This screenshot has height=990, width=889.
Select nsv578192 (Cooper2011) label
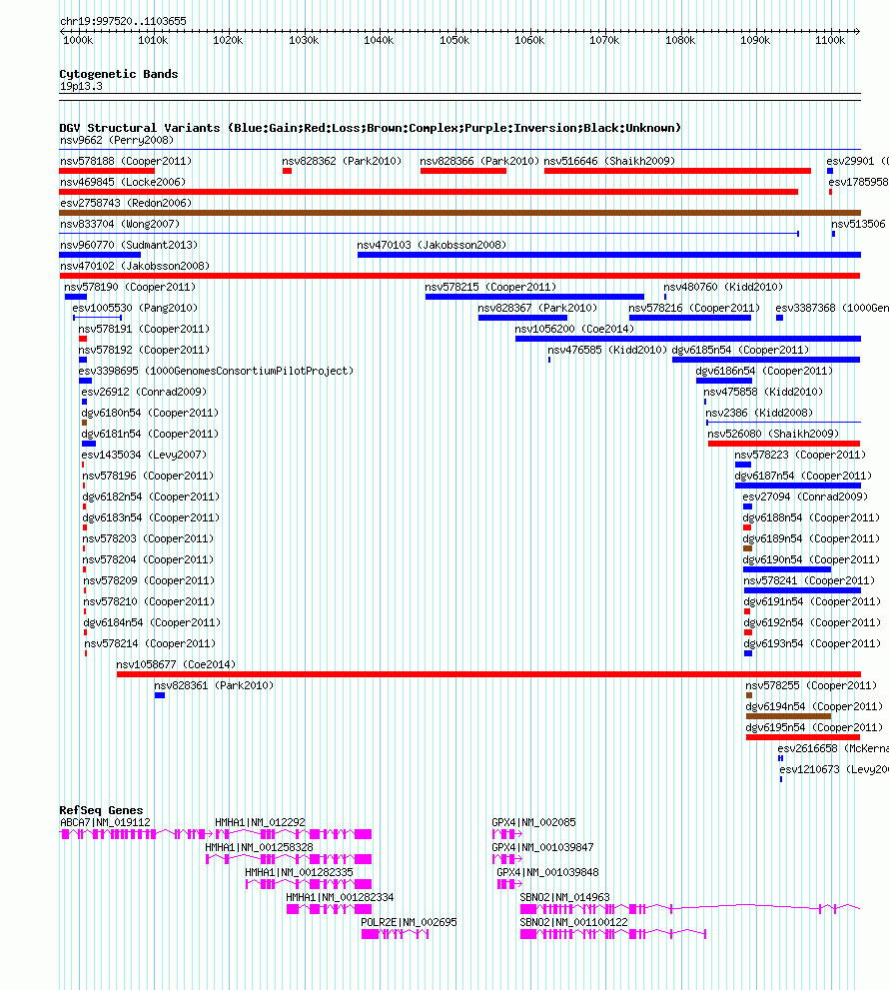point(144,350)
